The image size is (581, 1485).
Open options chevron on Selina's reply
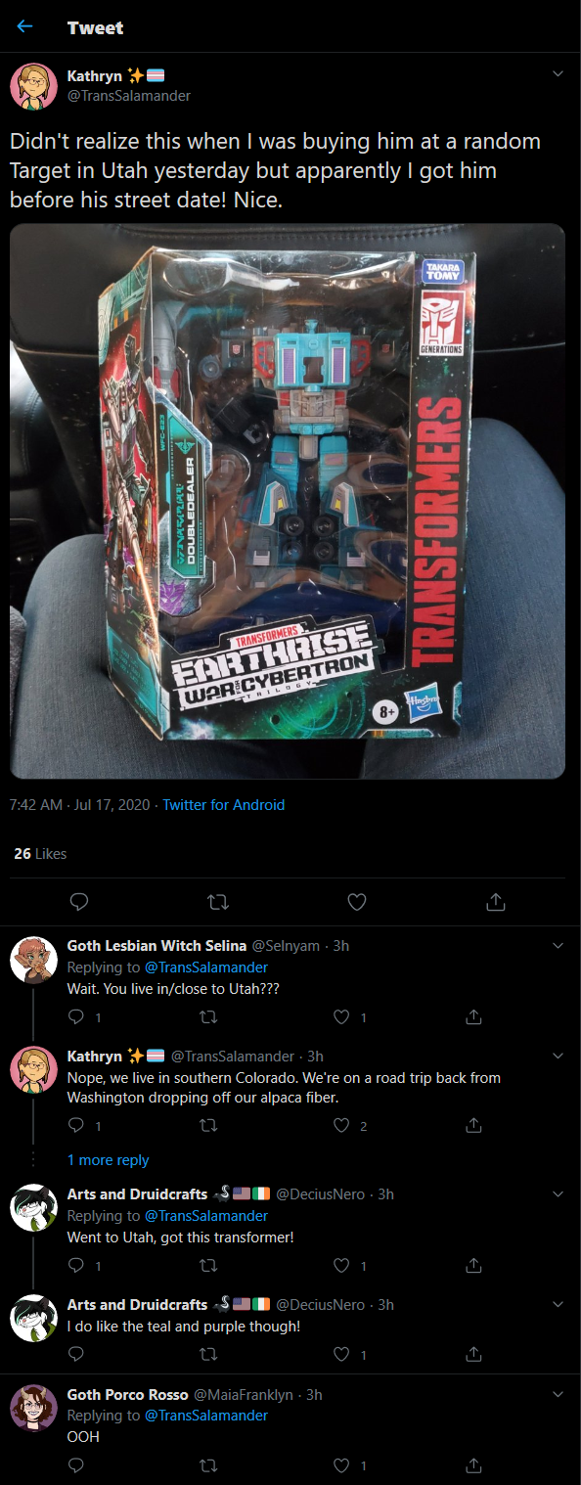(x=559, y=946)
